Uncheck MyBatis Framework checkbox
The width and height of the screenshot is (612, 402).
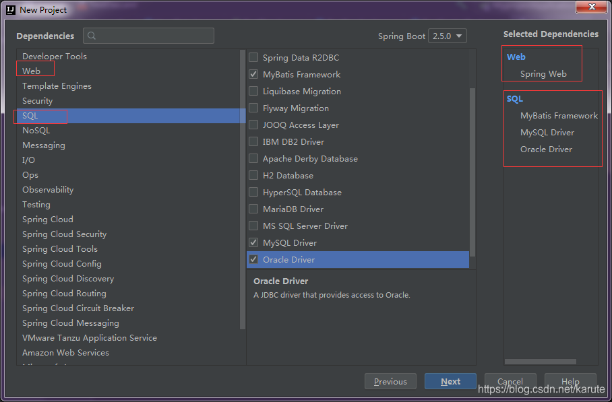[x=253, y=74]
